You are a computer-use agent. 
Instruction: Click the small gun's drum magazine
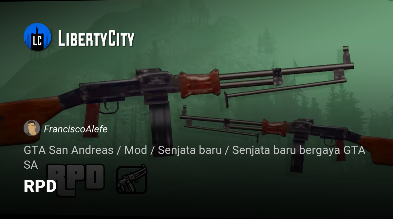(x=297, y=156)
